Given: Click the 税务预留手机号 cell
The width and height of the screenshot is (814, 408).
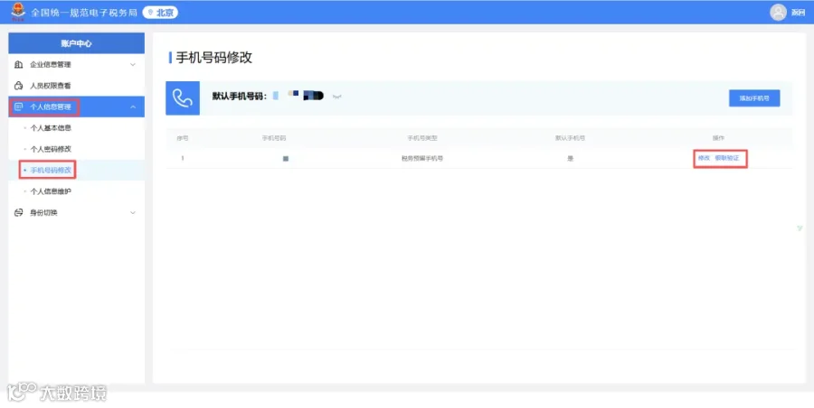Looking at the screenshot, I should [422, 159].
